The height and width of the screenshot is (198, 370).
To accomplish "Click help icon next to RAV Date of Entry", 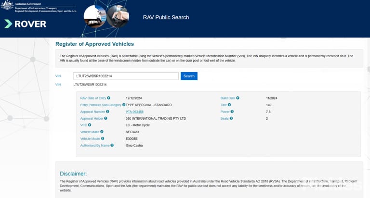I will point(108,98).
